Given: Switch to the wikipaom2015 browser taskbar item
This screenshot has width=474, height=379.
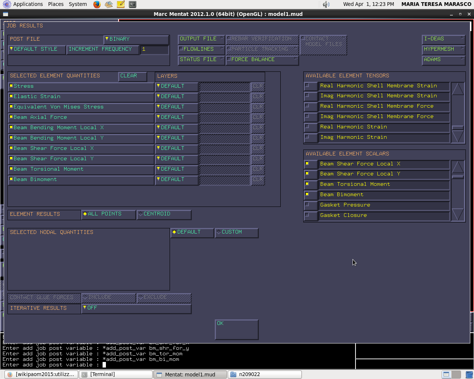Looking at the screenshot, I should pos(41,375).
